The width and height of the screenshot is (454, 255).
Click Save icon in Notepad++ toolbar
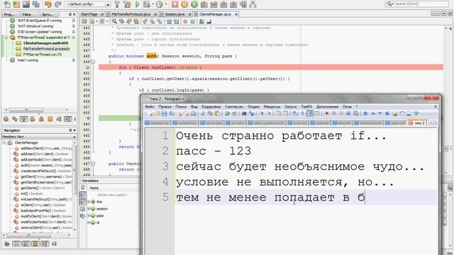165,113
